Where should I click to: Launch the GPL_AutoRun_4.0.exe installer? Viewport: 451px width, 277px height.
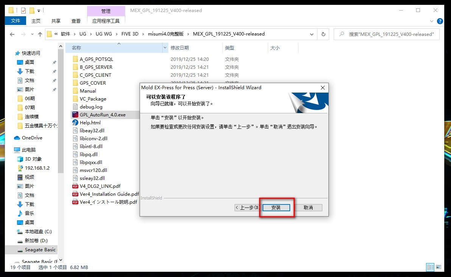tap(101, 115)
